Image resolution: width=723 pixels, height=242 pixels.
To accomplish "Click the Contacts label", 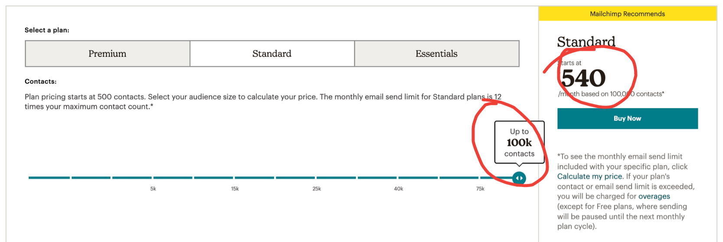I will point(40,82).
